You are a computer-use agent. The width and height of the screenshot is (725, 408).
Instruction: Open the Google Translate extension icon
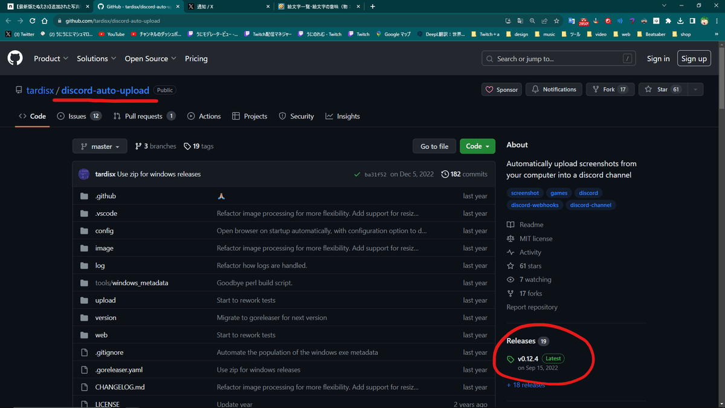pos(572,21)
